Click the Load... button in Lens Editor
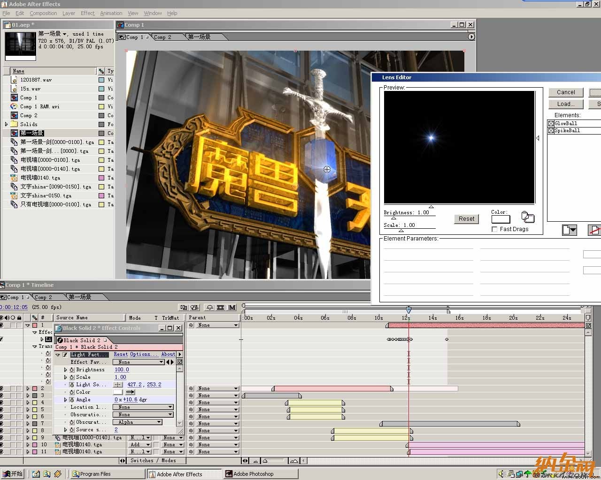The height and width of the screenshot is (480, 601). coord(566,104)
